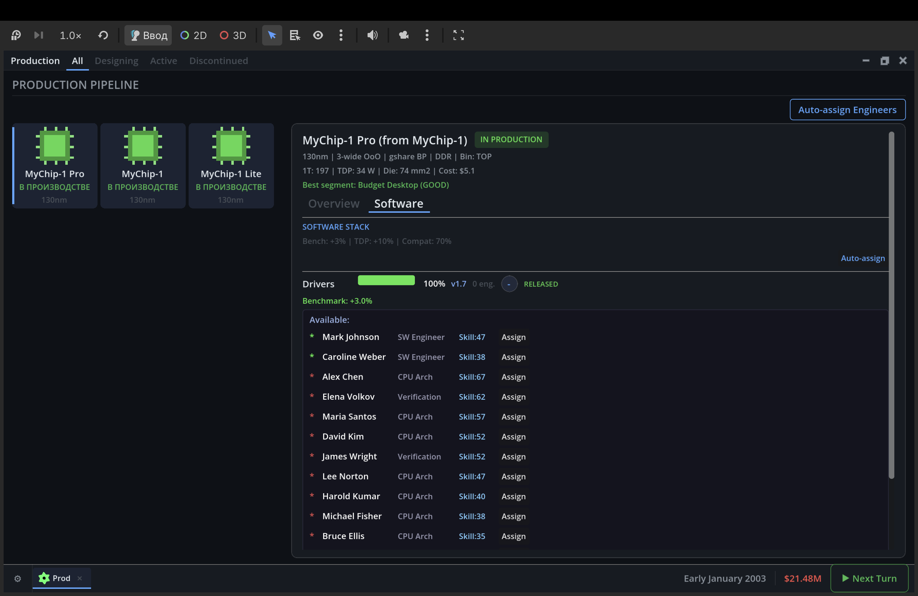Image resolution: width=918 pixels, height=596 pixels.
Task: Switch to the Discontinued tab
Action: coord(218,61)
